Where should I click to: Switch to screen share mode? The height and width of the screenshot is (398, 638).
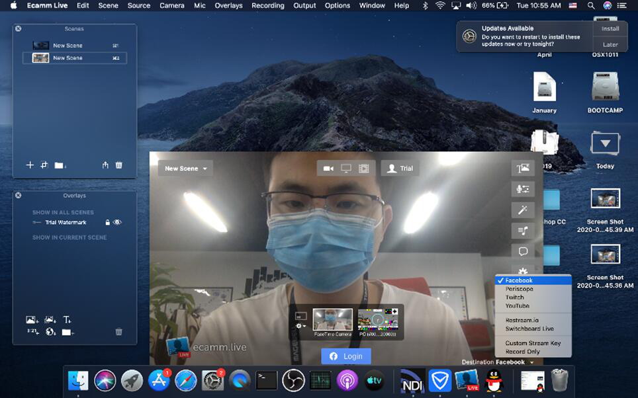click(x=345, y=169)
